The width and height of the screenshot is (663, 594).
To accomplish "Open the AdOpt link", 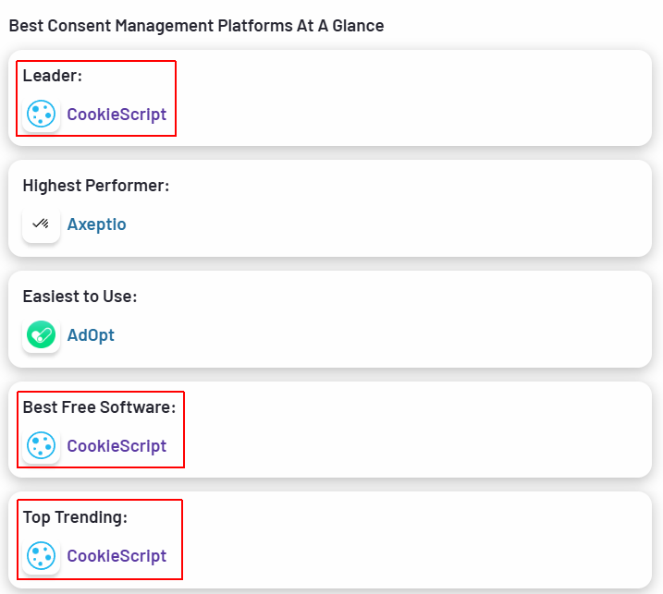I will 91,335.
